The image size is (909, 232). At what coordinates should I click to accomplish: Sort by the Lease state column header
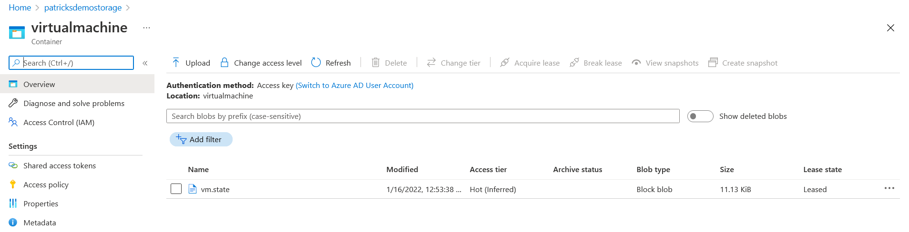click(x=823, y=169)
